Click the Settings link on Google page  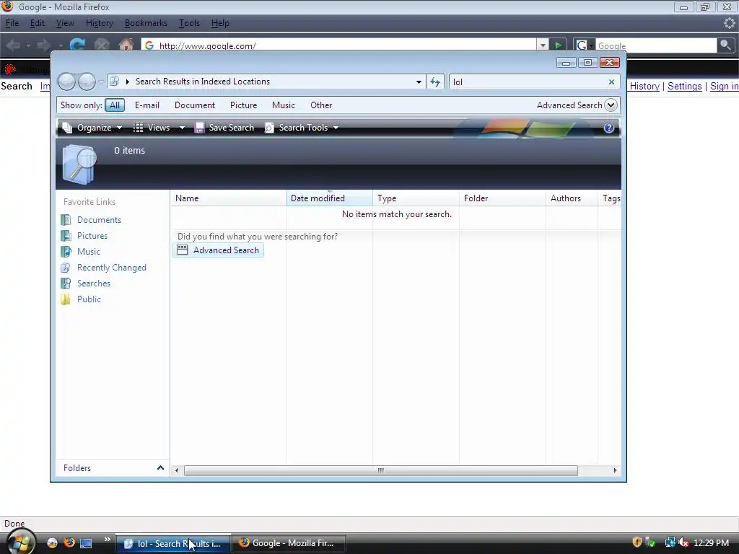pyautogui.click(x=684, y=87)
